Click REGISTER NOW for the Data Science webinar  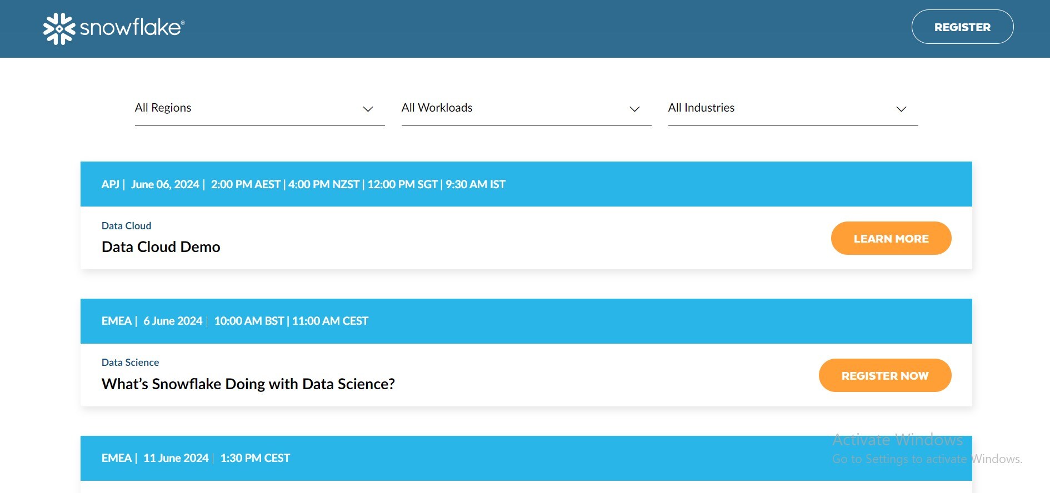(885, 375)
